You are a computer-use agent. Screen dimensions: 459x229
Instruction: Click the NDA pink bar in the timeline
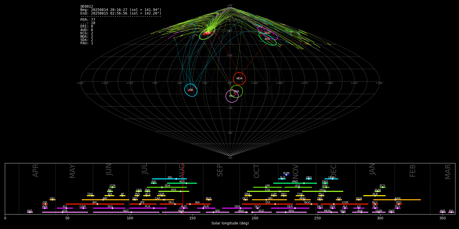coord(181,212)
